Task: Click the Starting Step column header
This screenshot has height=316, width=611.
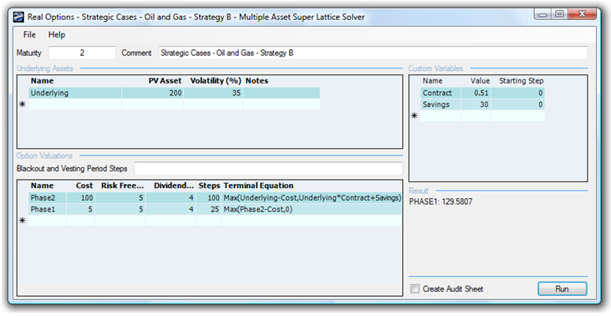Action: coord(521,81)
